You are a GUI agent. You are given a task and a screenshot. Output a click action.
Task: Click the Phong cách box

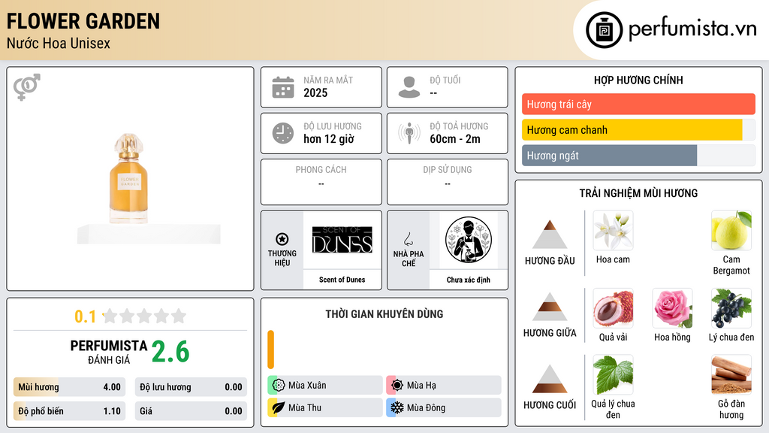[x=321, y=182]
